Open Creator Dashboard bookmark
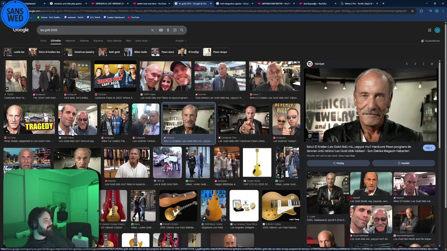The height and width of the screenshot is (251, 447). (114, 17)
